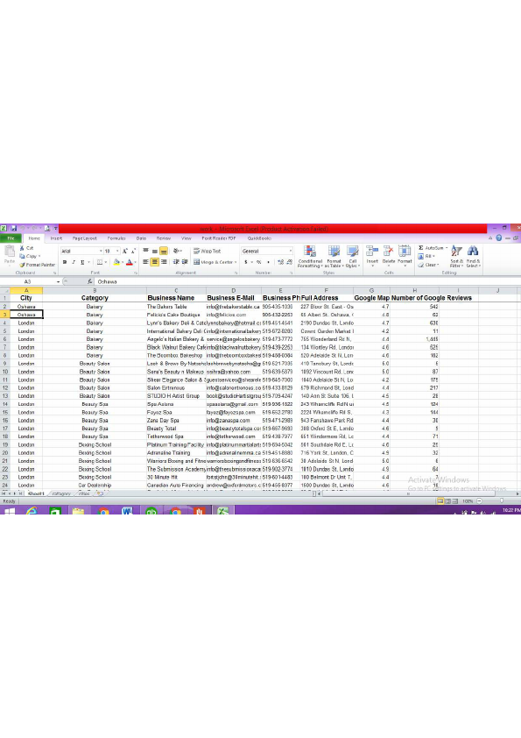Click the Borders icon
521x738 pixels.
pos(99,262)
